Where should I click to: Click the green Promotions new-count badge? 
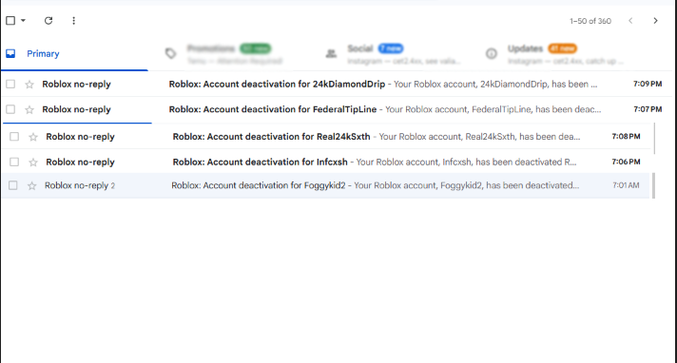click(x=255, y=48)
